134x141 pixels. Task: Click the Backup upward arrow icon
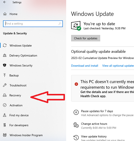pos(4,75)
